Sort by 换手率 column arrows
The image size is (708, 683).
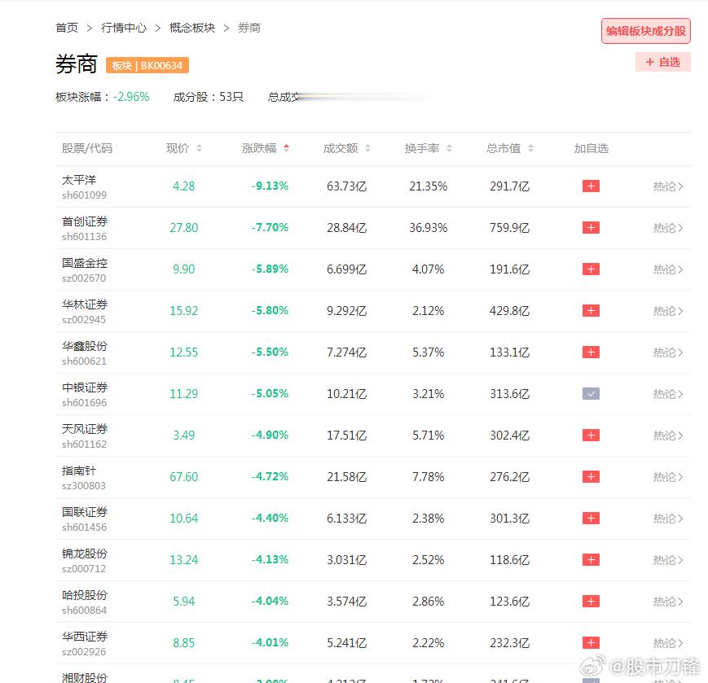(x=449, y=148)
